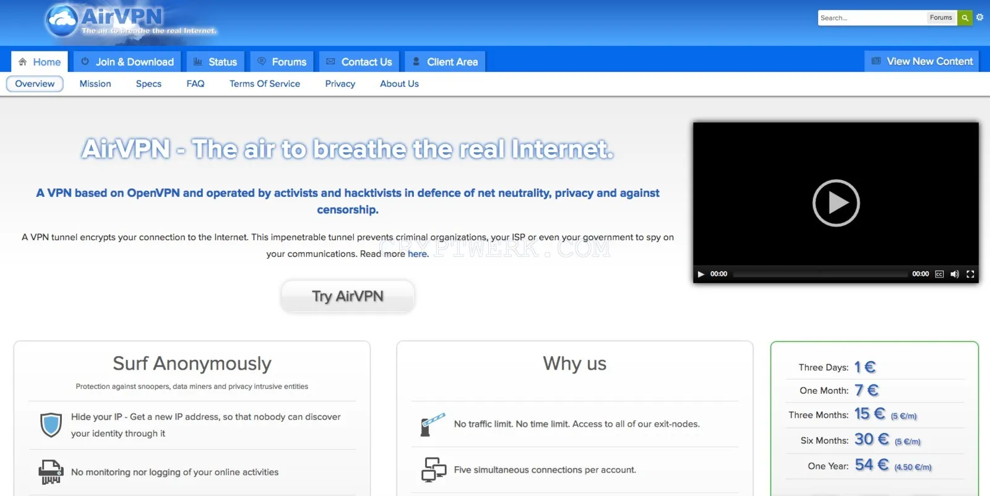The height and width of the screenshot is (496, 990).
Task: Select the One Month 7 € plan
Action: [x=874, y=391]
